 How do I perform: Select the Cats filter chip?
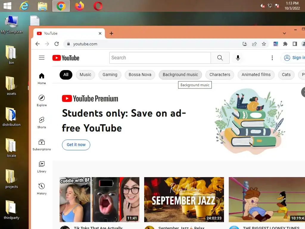(286, 75)
